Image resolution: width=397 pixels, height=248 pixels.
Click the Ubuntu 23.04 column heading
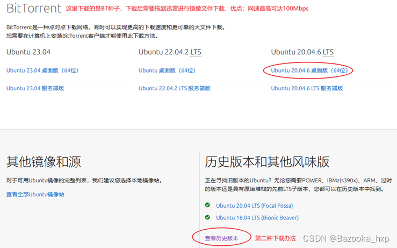pos(28,52)
